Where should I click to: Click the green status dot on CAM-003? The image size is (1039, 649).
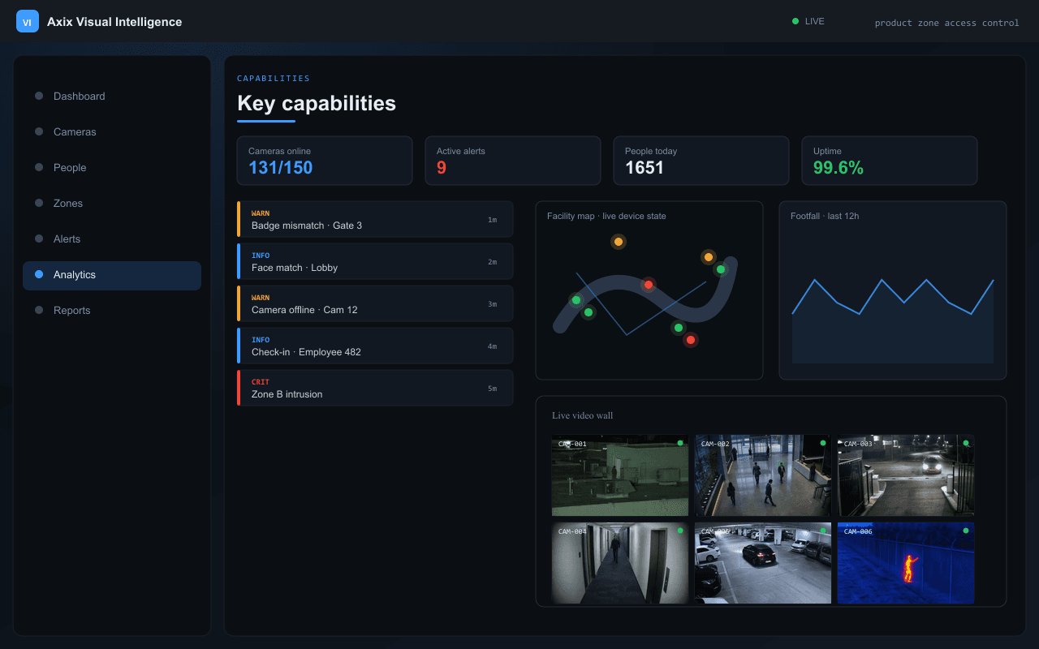(x=966, y=443)
